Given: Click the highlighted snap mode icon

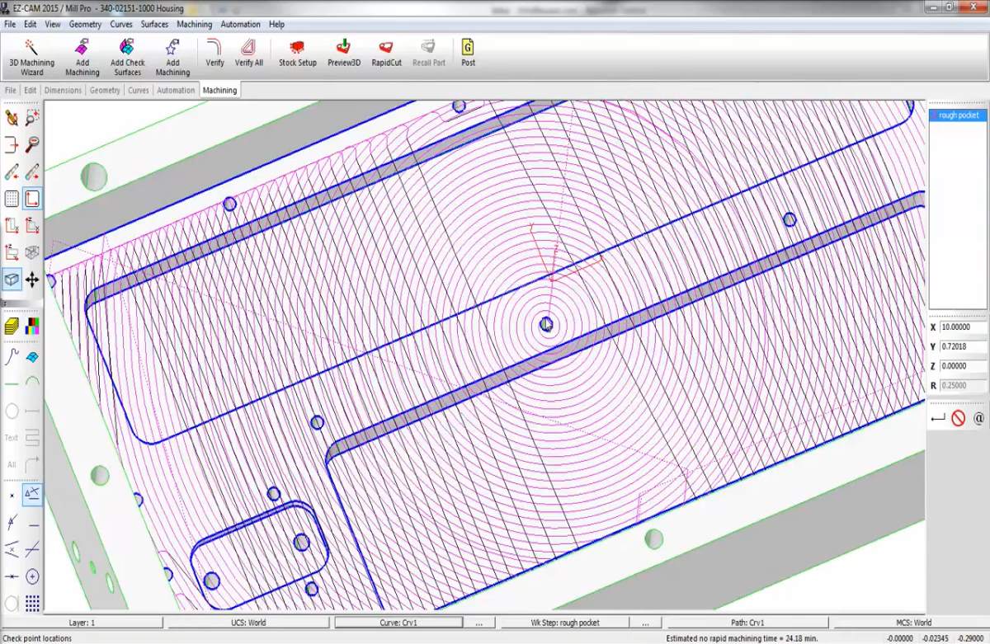Looking at the screenshot, I should [x=32, y=495].
